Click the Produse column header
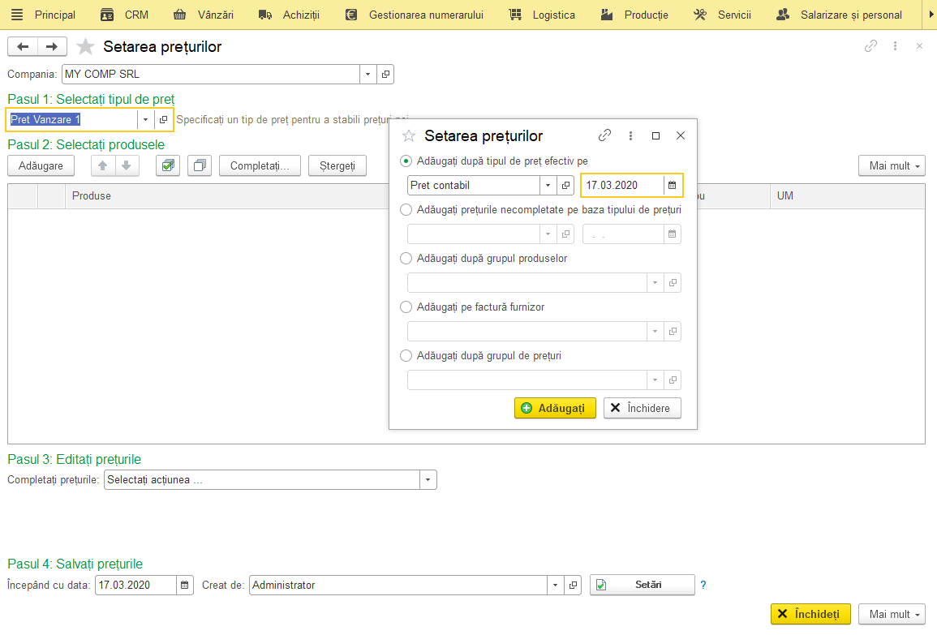The image size is (937, 635). pos(227,196)
